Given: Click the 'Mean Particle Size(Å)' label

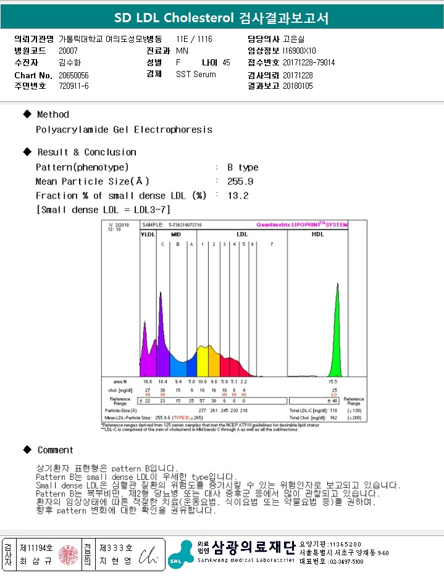Looking at the screenshot, I should pyautogui.click(x=93, y=181).
